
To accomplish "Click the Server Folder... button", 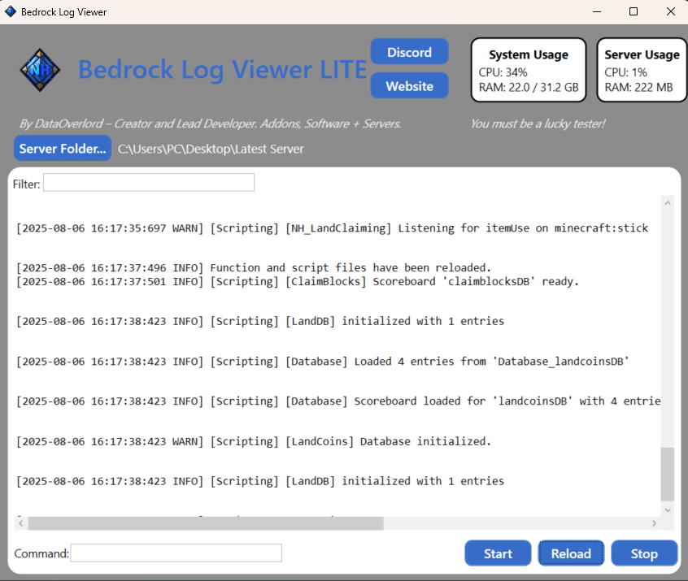I will (63, 149).
